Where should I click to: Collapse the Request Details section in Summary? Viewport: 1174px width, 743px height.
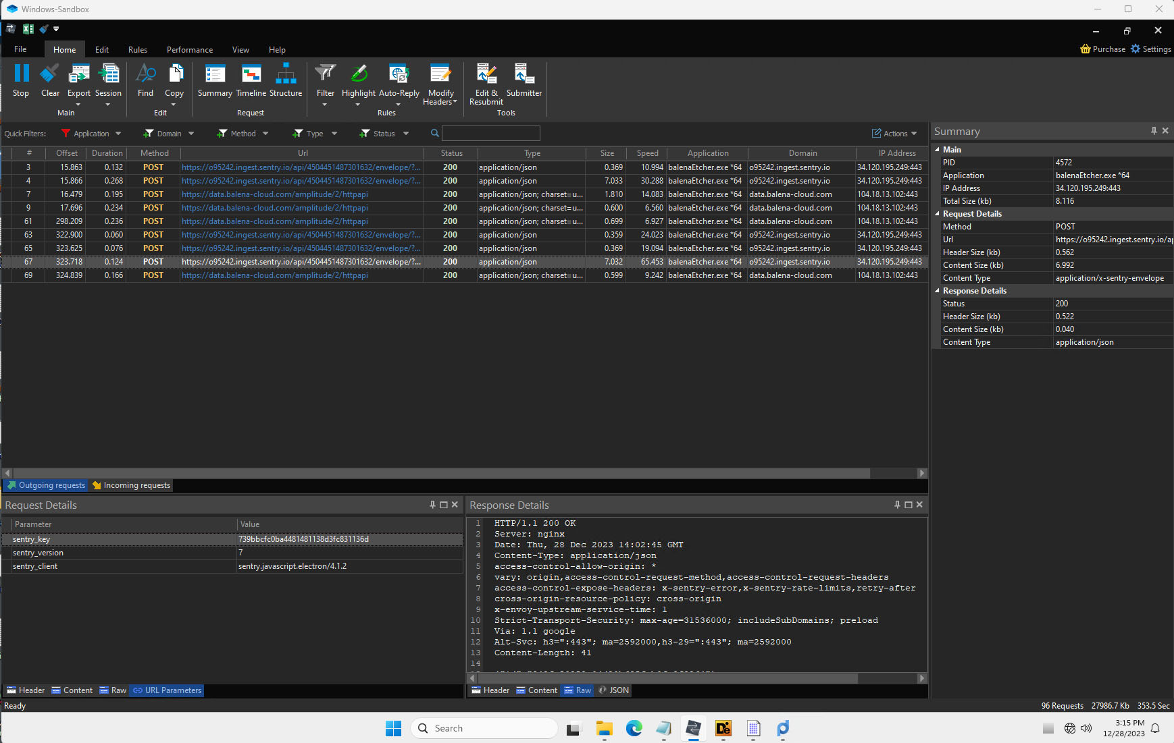point(937,214)
